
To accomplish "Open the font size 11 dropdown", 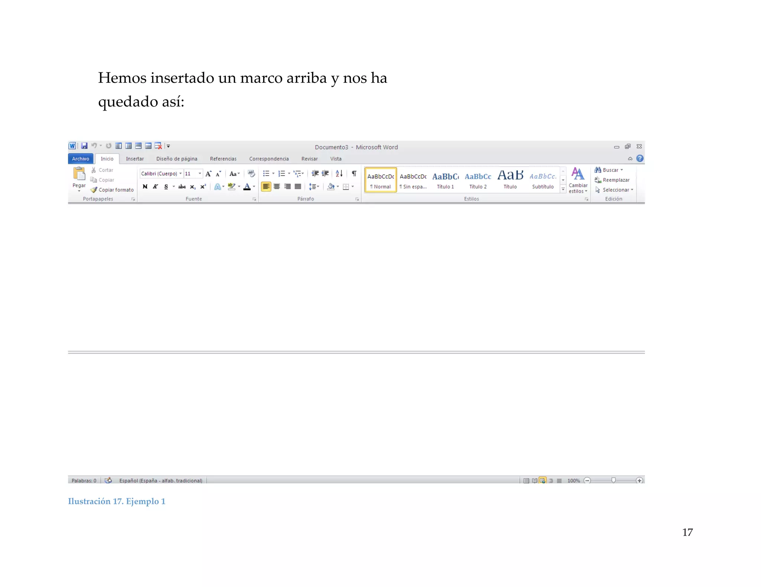I will [x=200, y=174].
